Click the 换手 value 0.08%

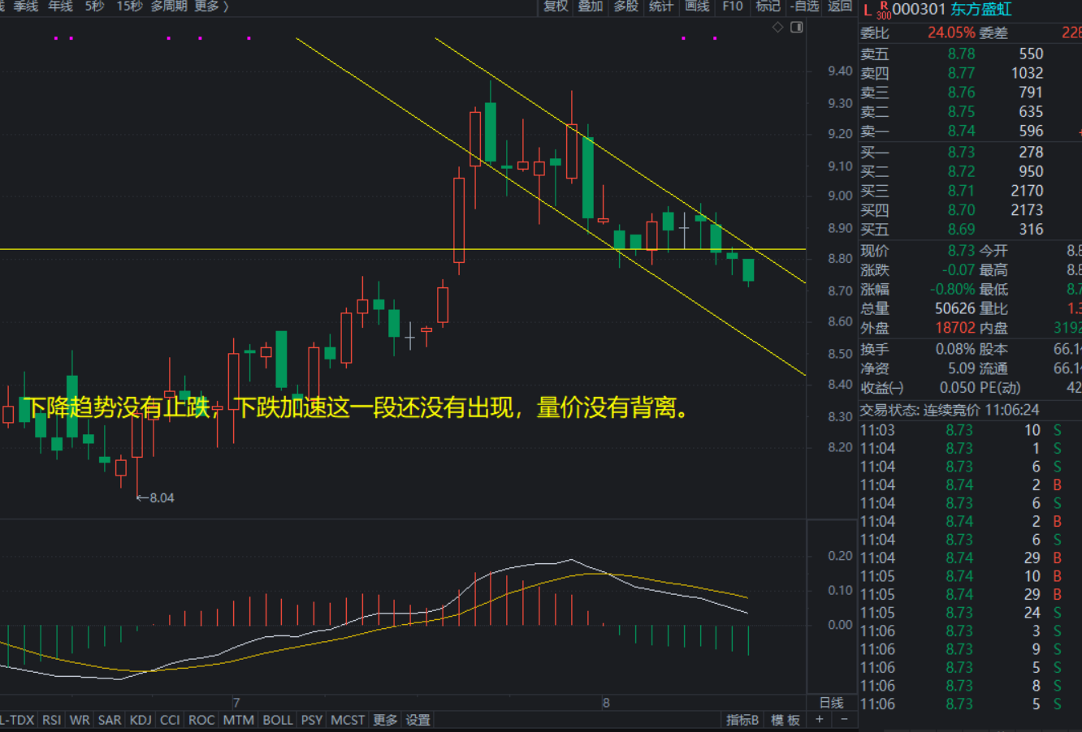955,349
